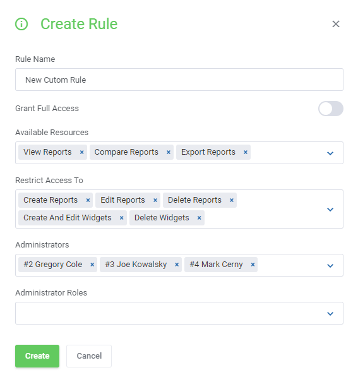Expand the Available Resources dropdown

(330, 153)
